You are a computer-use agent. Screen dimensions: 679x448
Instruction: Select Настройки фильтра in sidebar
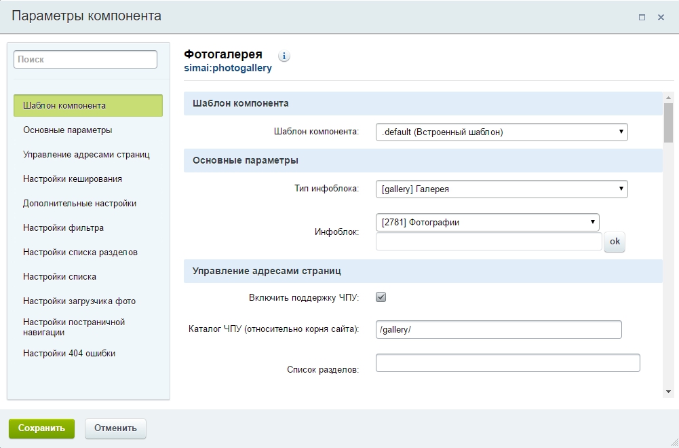63,228
